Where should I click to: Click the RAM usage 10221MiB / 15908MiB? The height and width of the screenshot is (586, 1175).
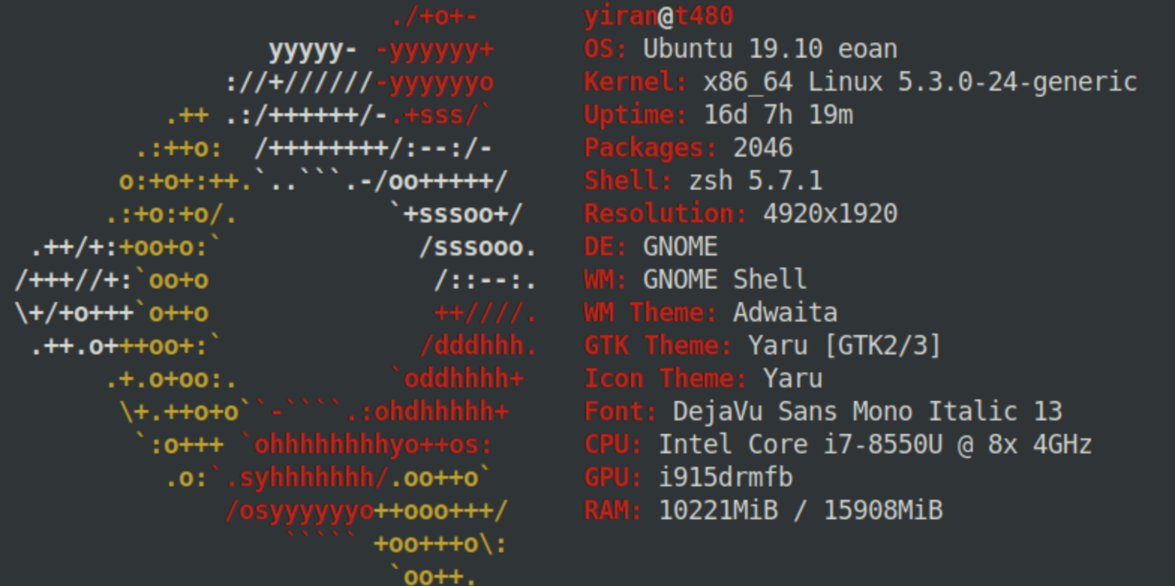pyautogui.click(x=800, y=510)
